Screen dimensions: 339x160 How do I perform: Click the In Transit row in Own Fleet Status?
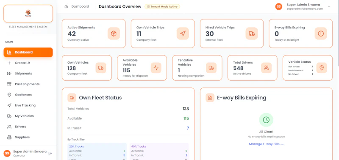pyautogui.click(x=128, y=128)
